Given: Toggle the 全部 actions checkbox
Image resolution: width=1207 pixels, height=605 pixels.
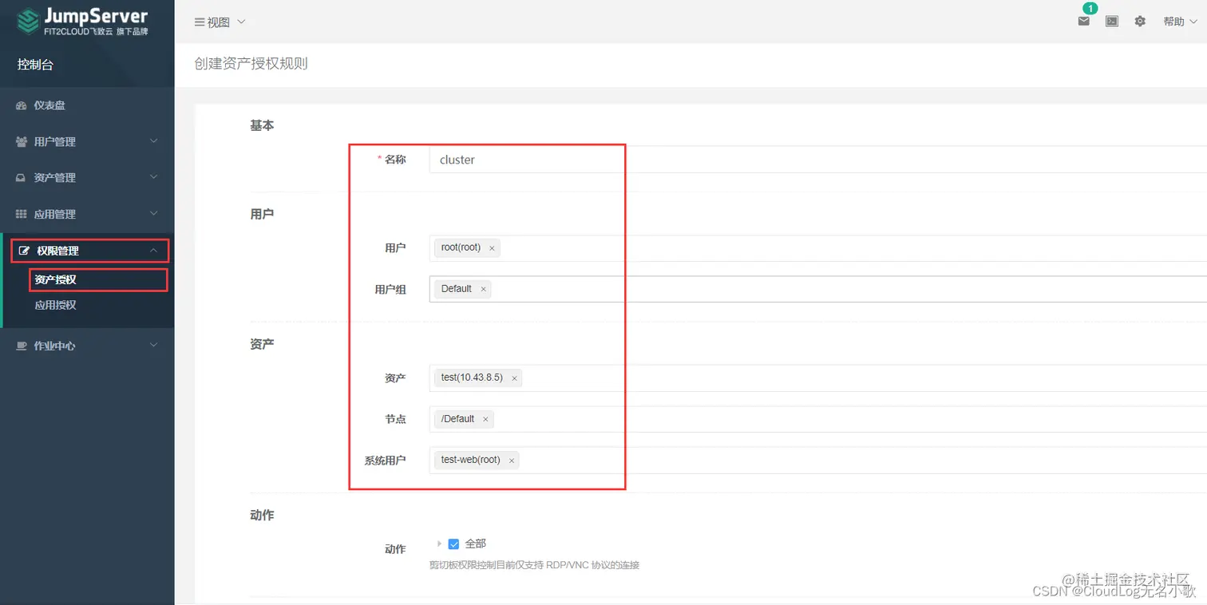Looking at the screenshot, I should click(453, 544).
